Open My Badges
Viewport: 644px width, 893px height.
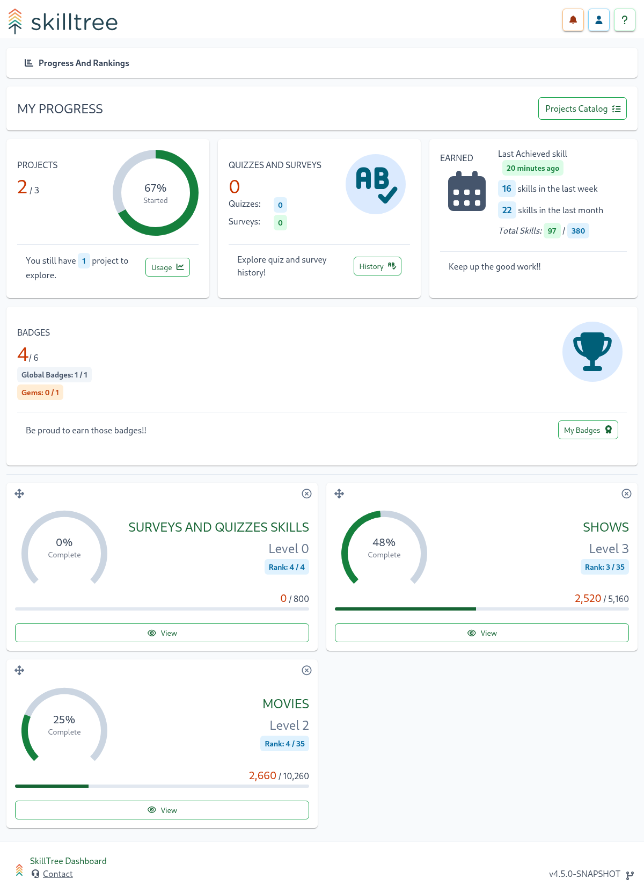(588, 430)
